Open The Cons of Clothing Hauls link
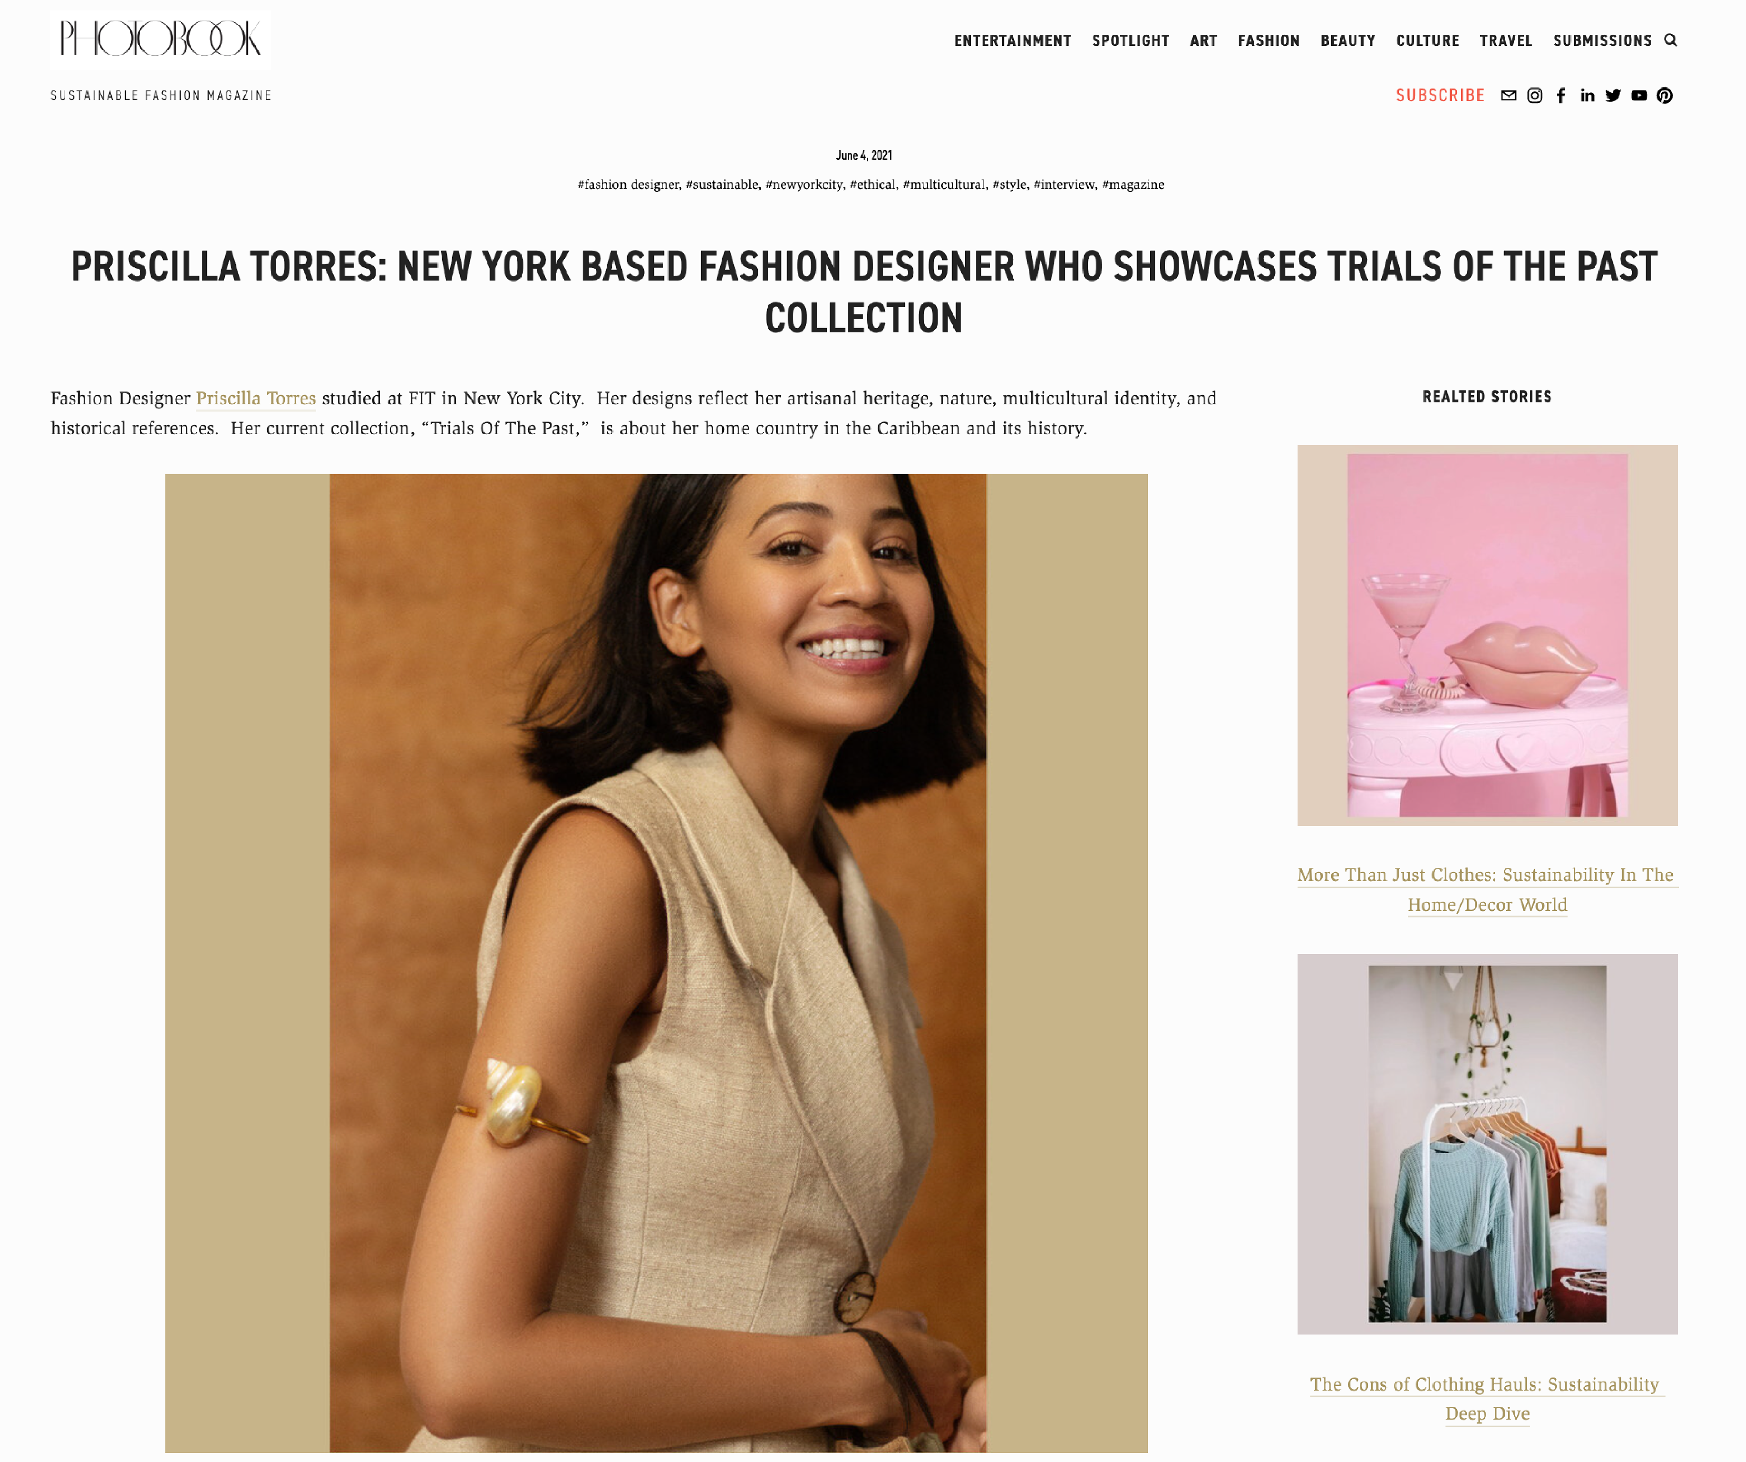This screenshot has width=1746, height=1462. [1487, 1399]
